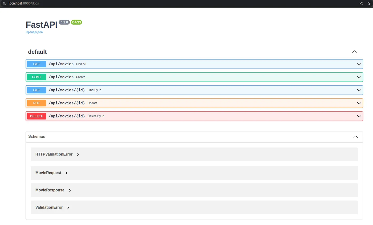The width and height of the screenshot is (373, 225).
Task: Expand the MovieResponse schema arrow
Action: tap(70, 190)
